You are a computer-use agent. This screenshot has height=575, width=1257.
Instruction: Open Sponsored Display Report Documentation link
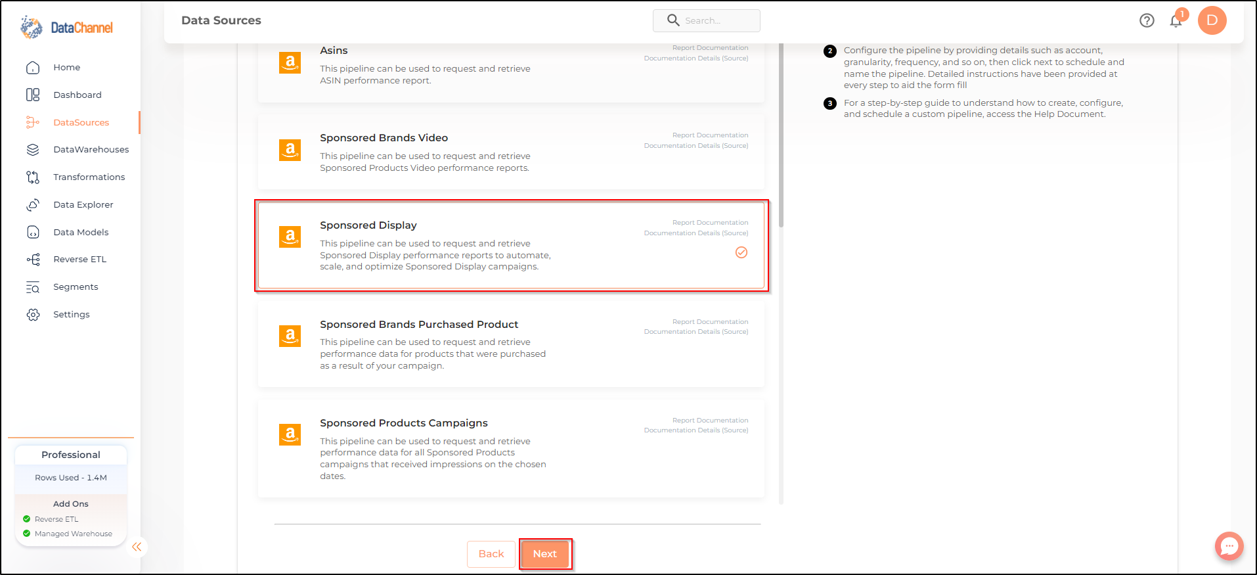[x=710, y=223]
